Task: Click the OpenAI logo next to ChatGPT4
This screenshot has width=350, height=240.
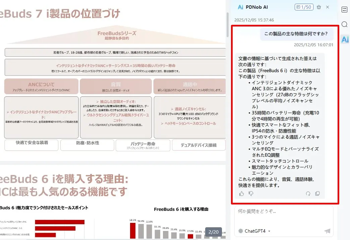Action: (240, 231)
